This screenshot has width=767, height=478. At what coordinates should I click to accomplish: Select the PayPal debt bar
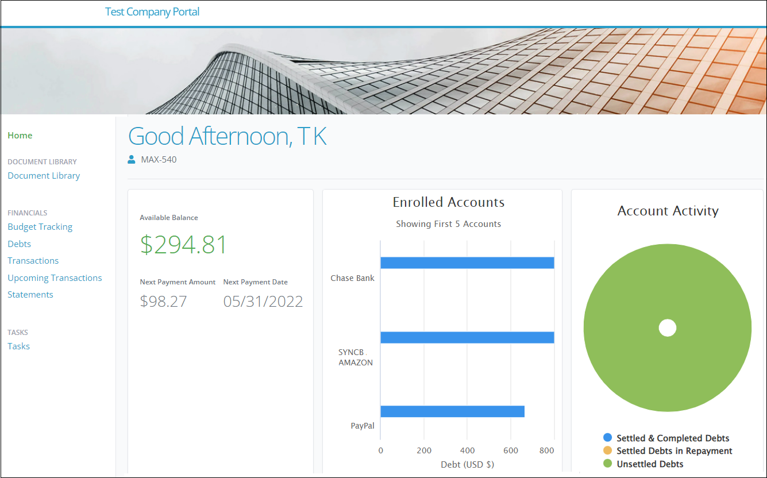tap(453, 411)
